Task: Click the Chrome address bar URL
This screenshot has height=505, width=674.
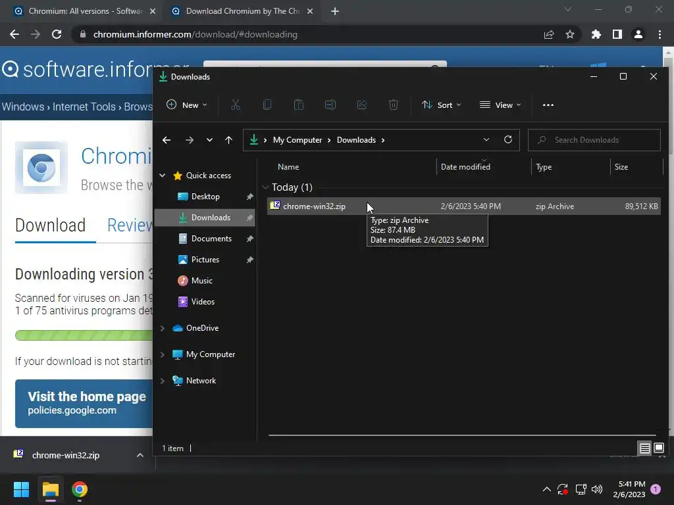Action: 195,34
